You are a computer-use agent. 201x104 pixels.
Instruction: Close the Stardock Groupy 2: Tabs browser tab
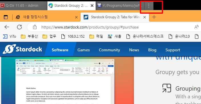pos(144,17)
